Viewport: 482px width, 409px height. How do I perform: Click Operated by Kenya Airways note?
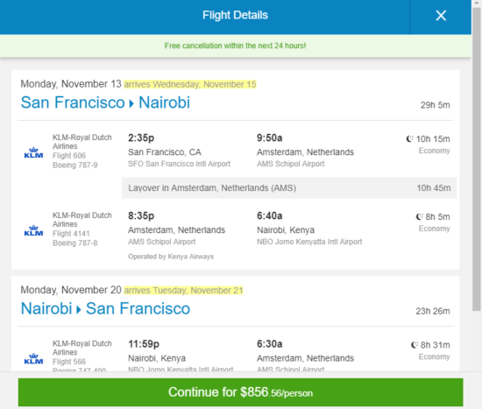pos(171,257)
